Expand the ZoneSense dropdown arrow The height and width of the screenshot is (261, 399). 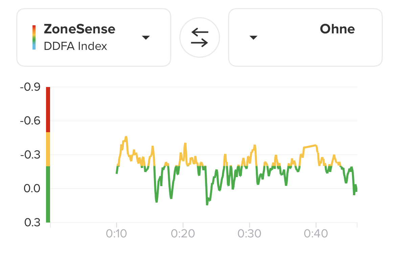click(x=146, y=37)
